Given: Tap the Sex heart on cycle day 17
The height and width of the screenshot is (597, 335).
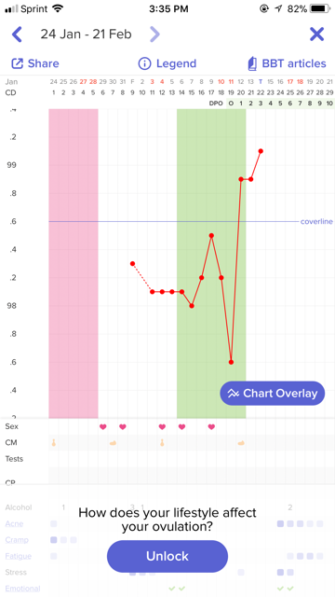Looking at the screenshot, I should [211, 427].
